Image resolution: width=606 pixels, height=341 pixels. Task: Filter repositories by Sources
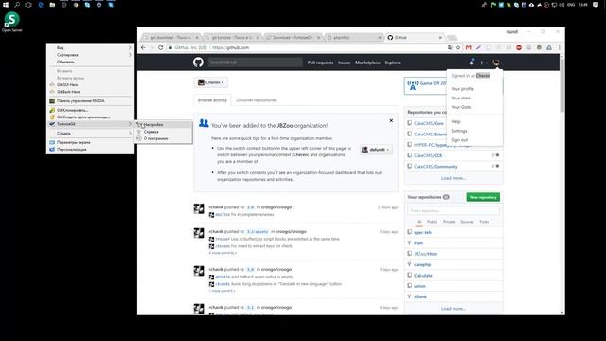[x=467, y=222]
